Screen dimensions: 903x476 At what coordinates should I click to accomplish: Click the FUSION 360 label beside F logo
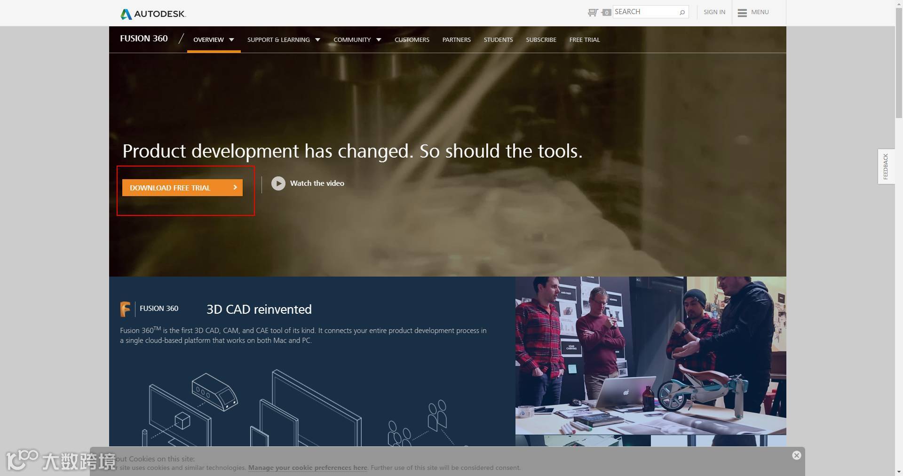tap(159, 309)
